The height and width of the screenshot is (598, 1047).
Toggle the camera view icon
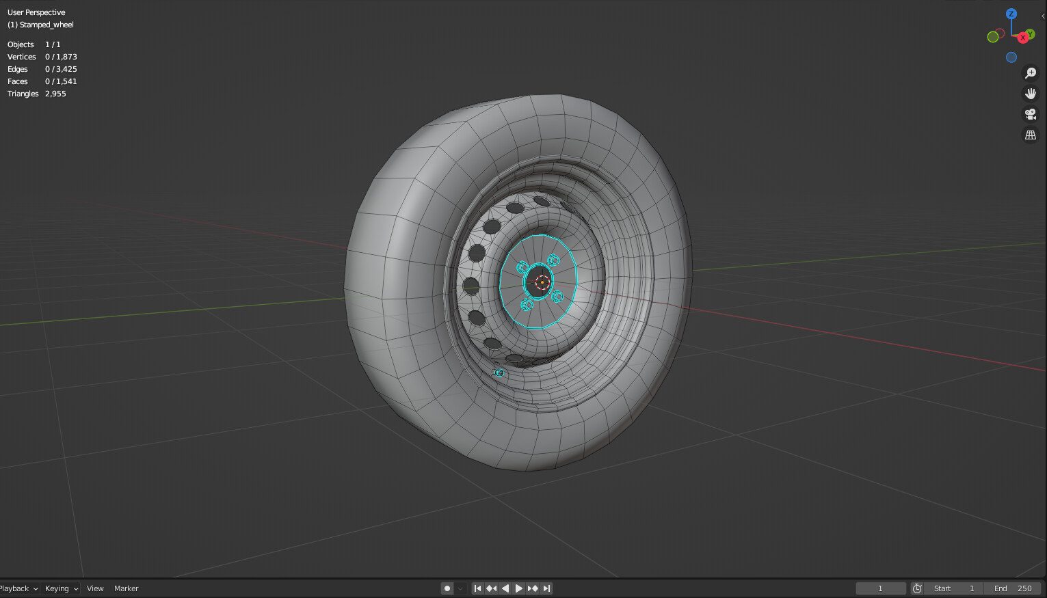1031,114
